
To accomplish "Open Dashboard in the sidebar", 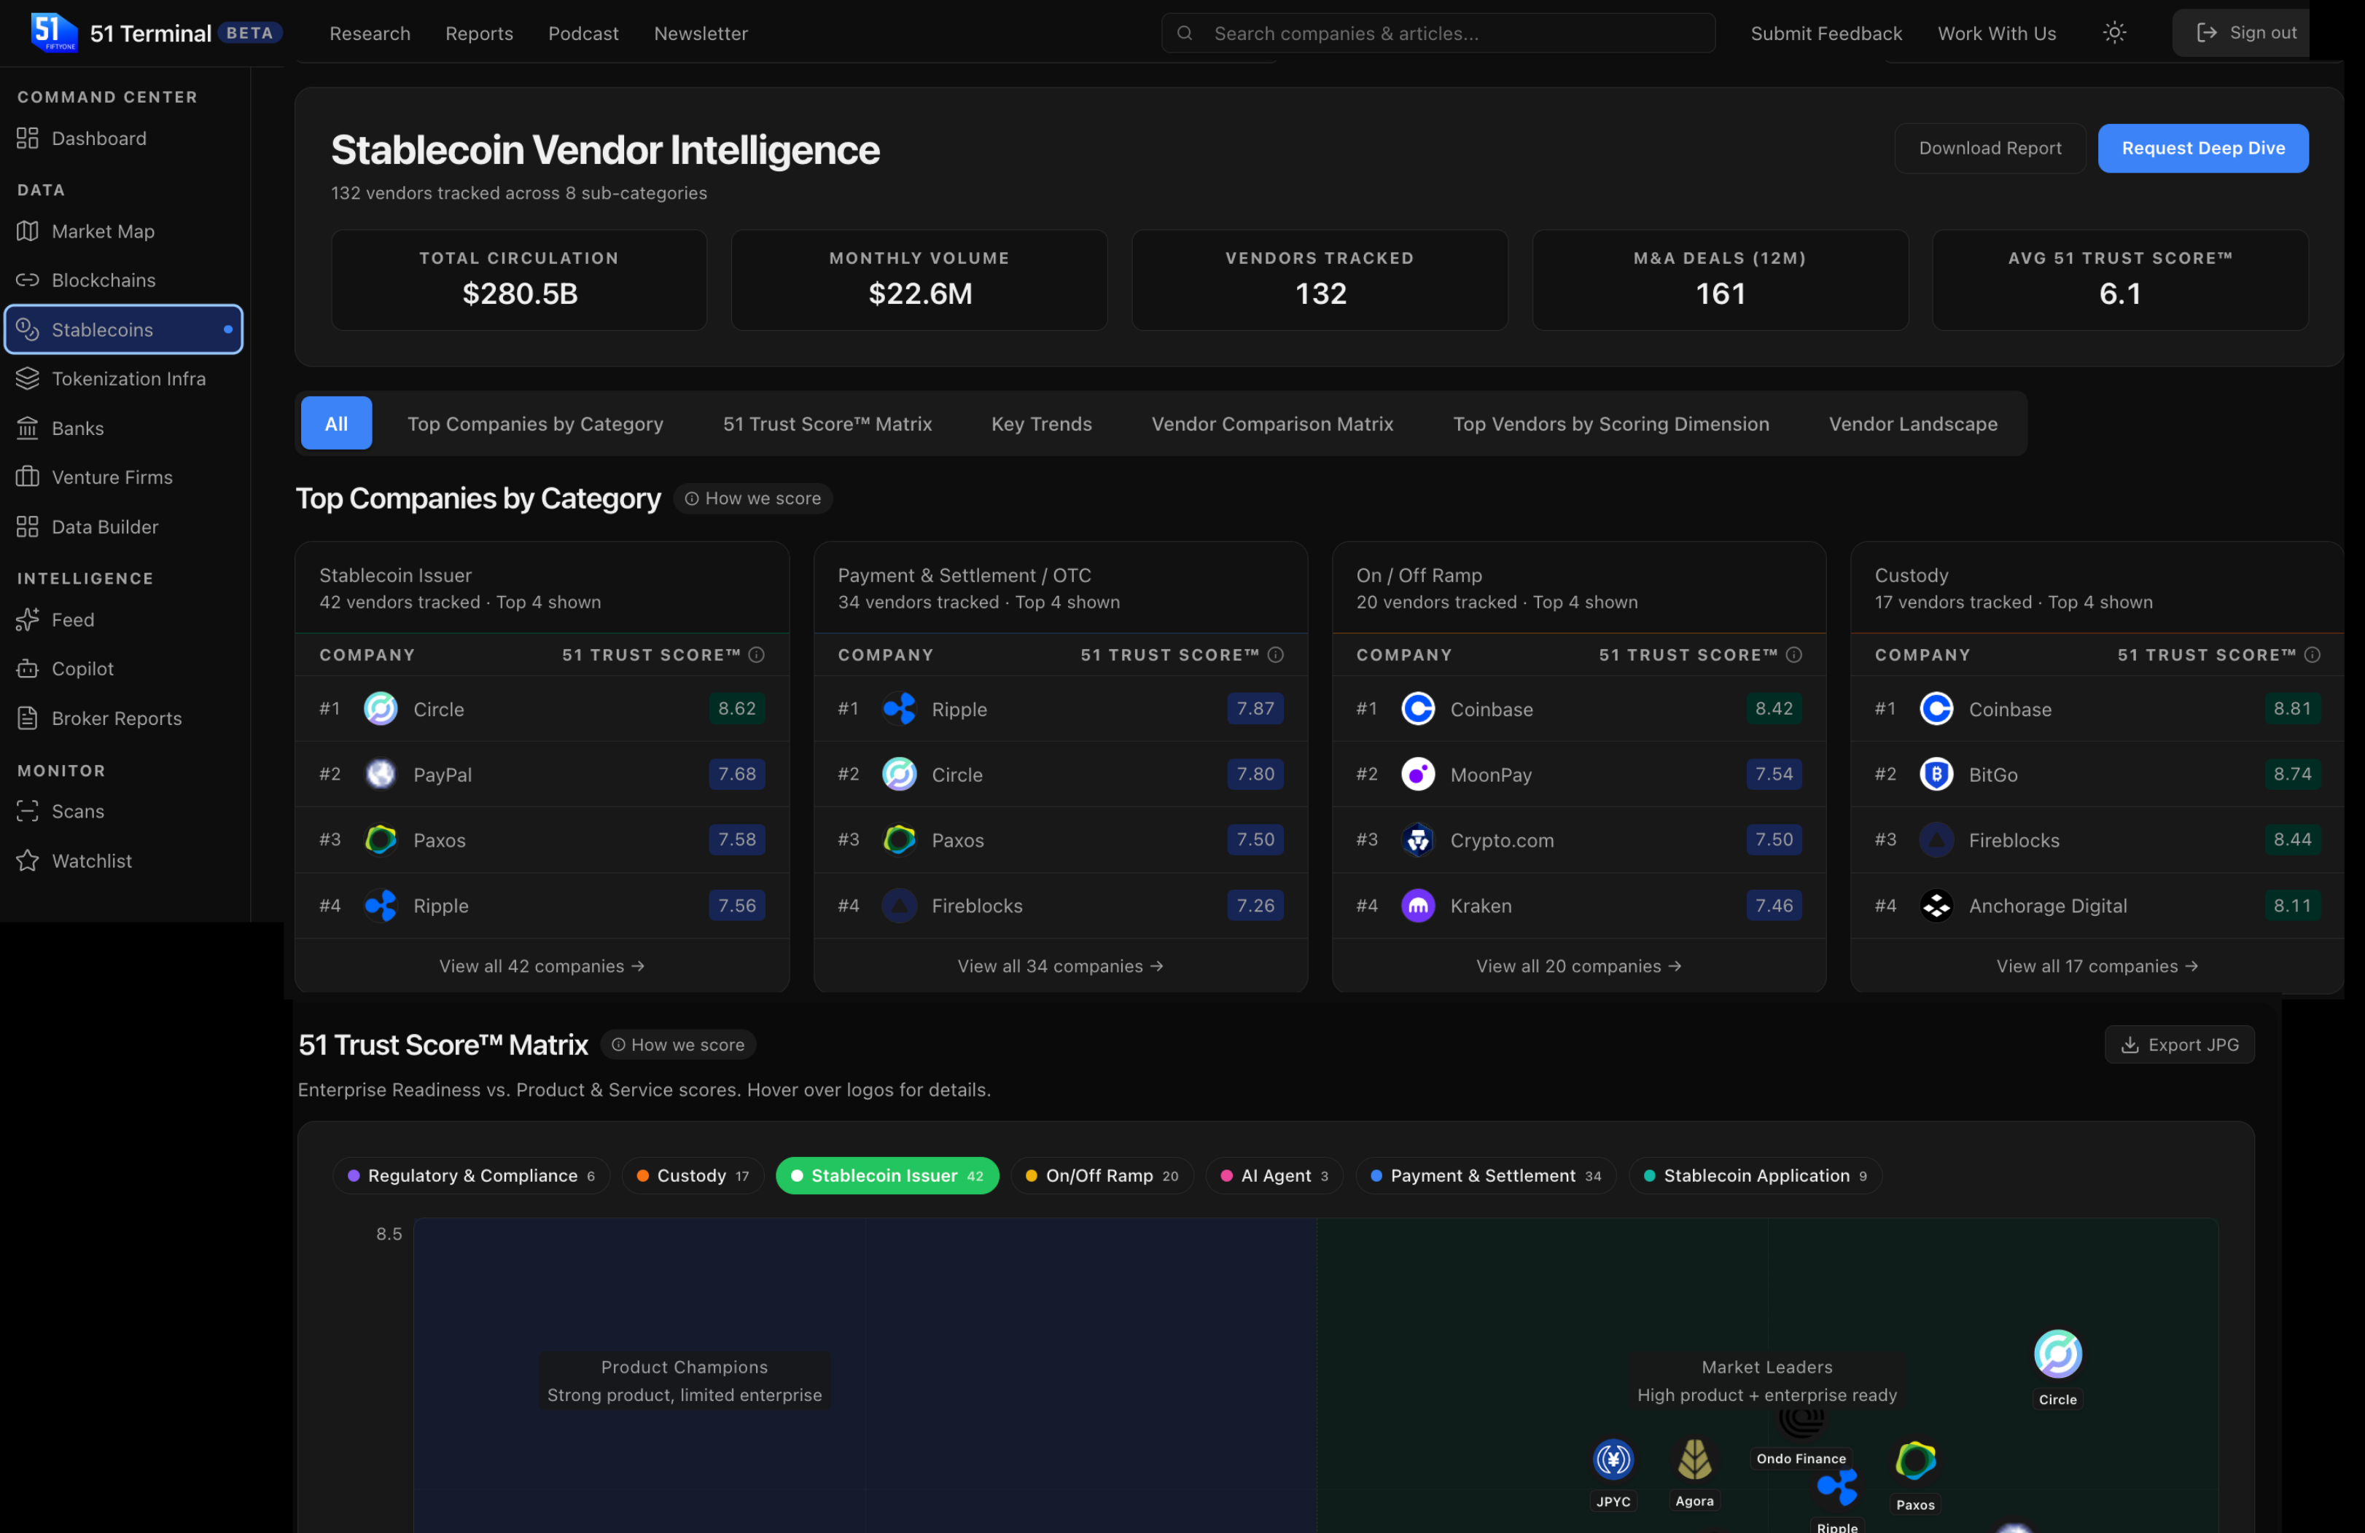I will pyautogui.click(x=124, y=138).
